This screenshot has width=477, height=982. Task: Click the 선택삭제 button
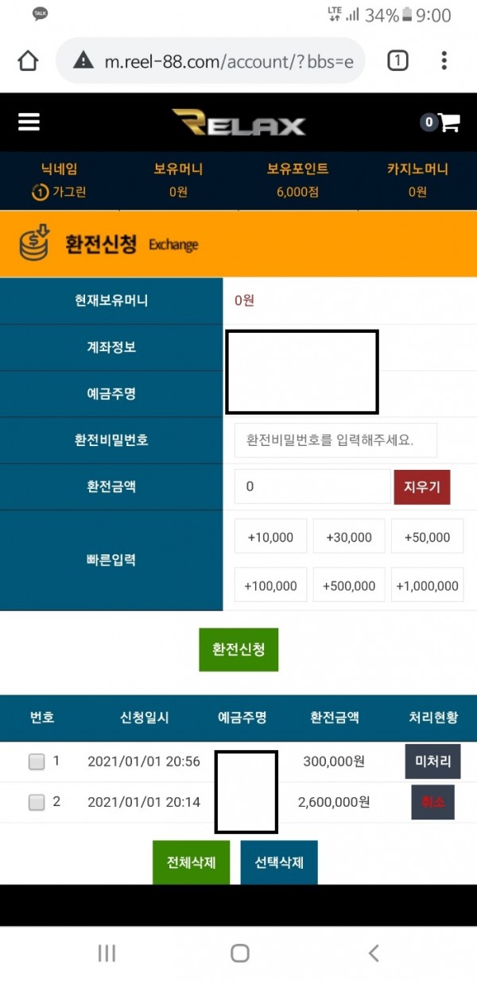[x=279, y=863]
